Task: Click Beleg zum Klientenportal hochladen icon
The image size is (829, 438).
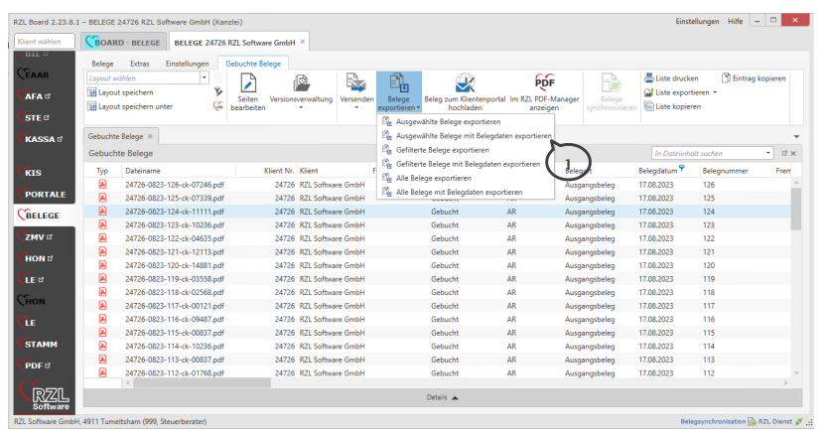Action: [463, 83]
